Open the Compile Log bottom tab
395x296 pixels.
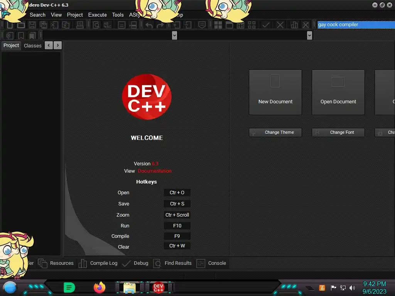(x=98, y=263)
